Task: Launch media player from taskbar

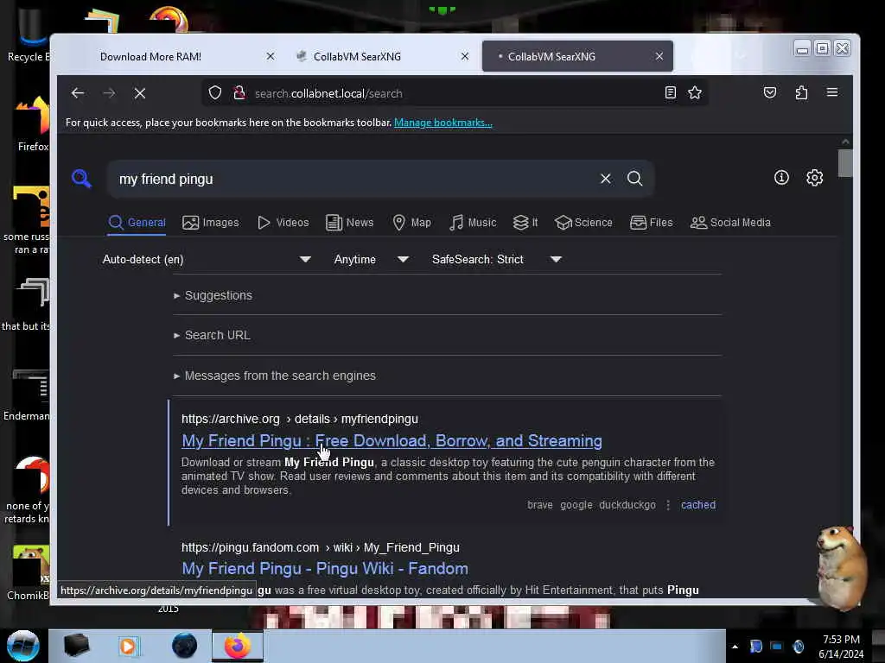Action: (128, 646)
